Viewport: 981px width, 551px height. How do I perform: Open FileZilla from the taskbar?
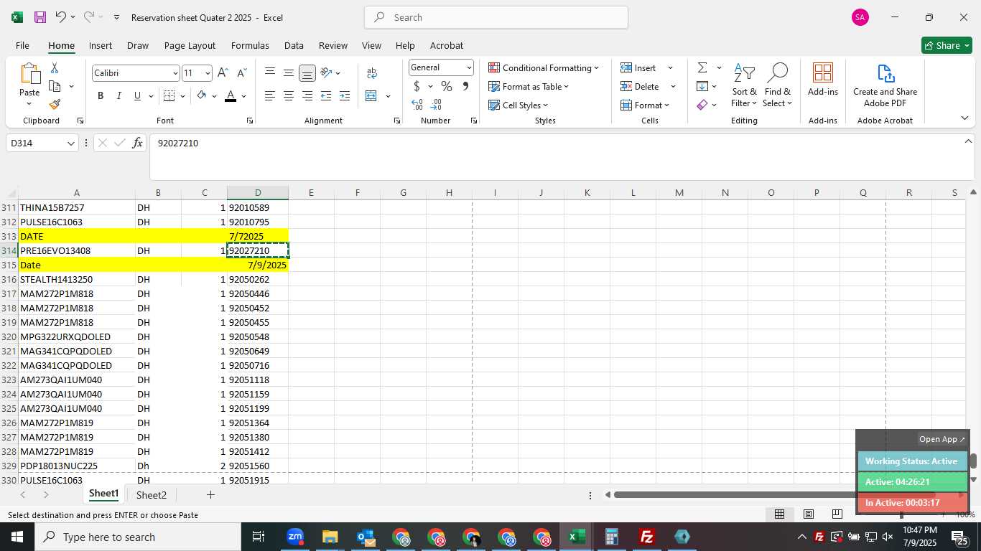tap(646, 537)
